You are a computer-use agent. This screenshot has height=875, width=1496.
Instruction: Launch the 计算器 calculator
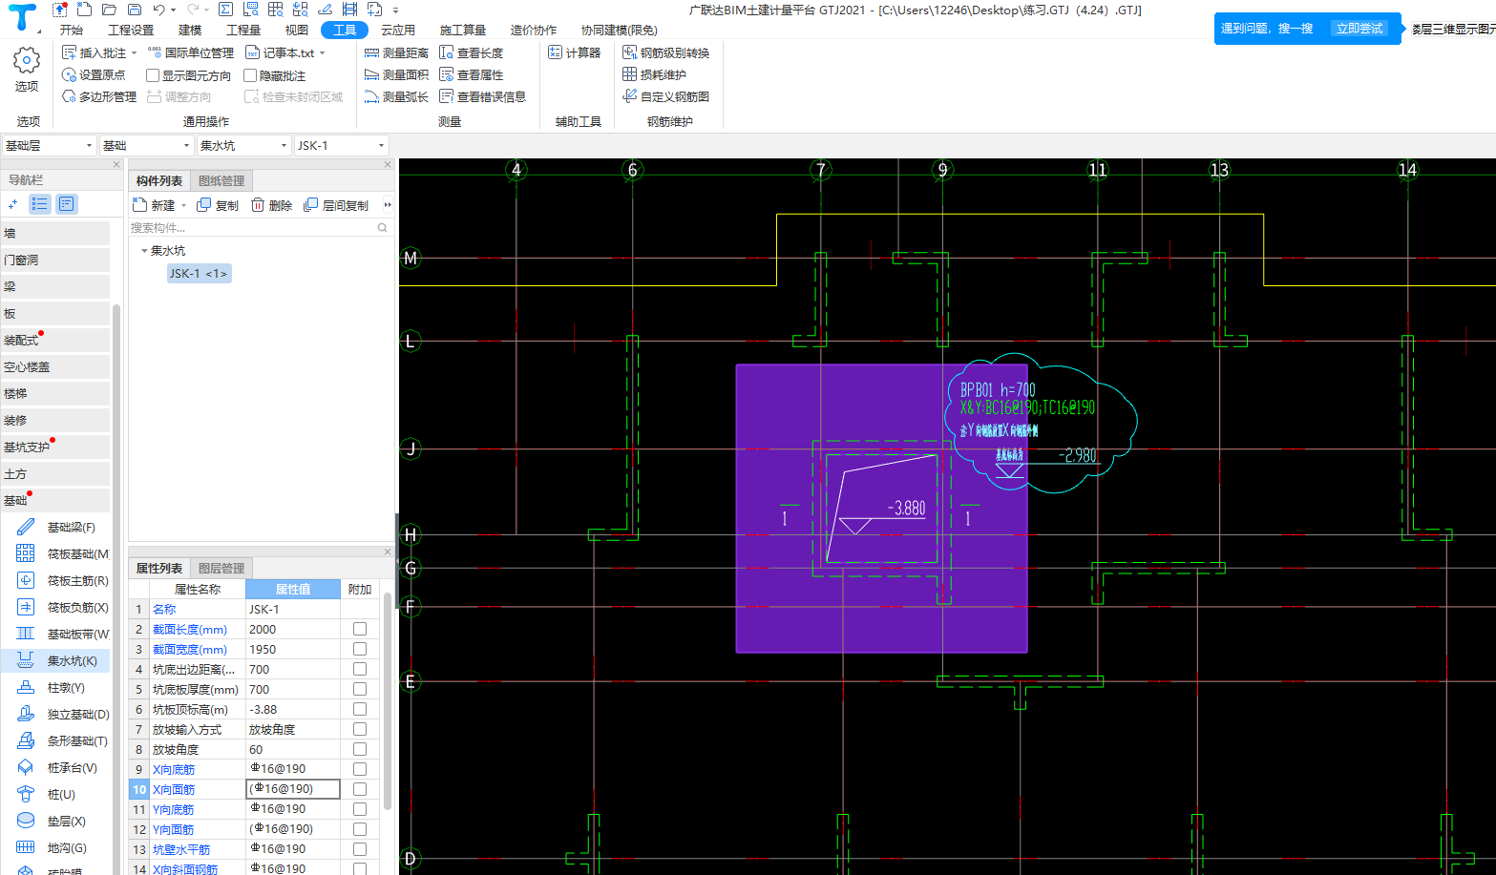pyautogui.click(x=575, y=52)
